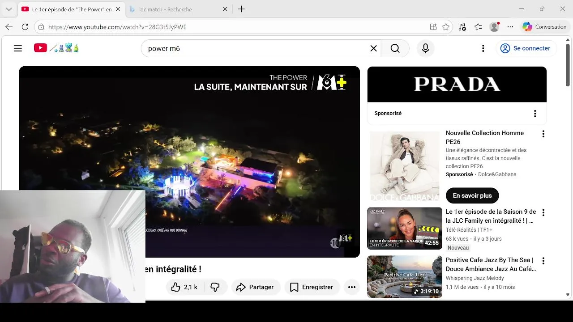Open the Prada sponsored banner
573x322 pixels.
point(457,85)
